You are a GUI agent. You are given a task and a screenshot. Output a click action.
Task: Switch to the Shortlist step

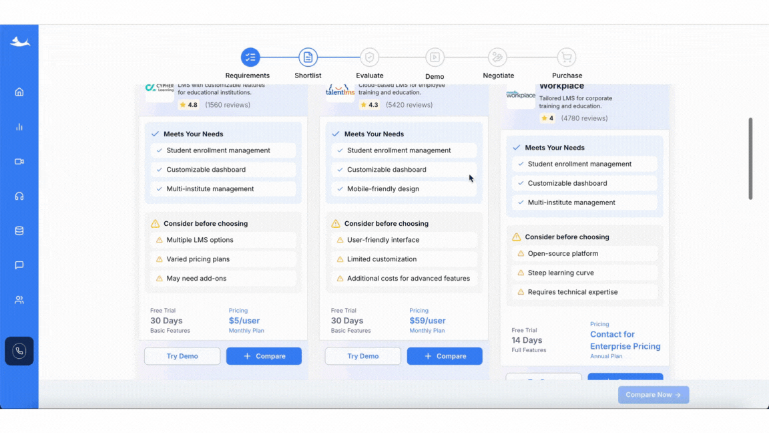(x=308, y=57)
